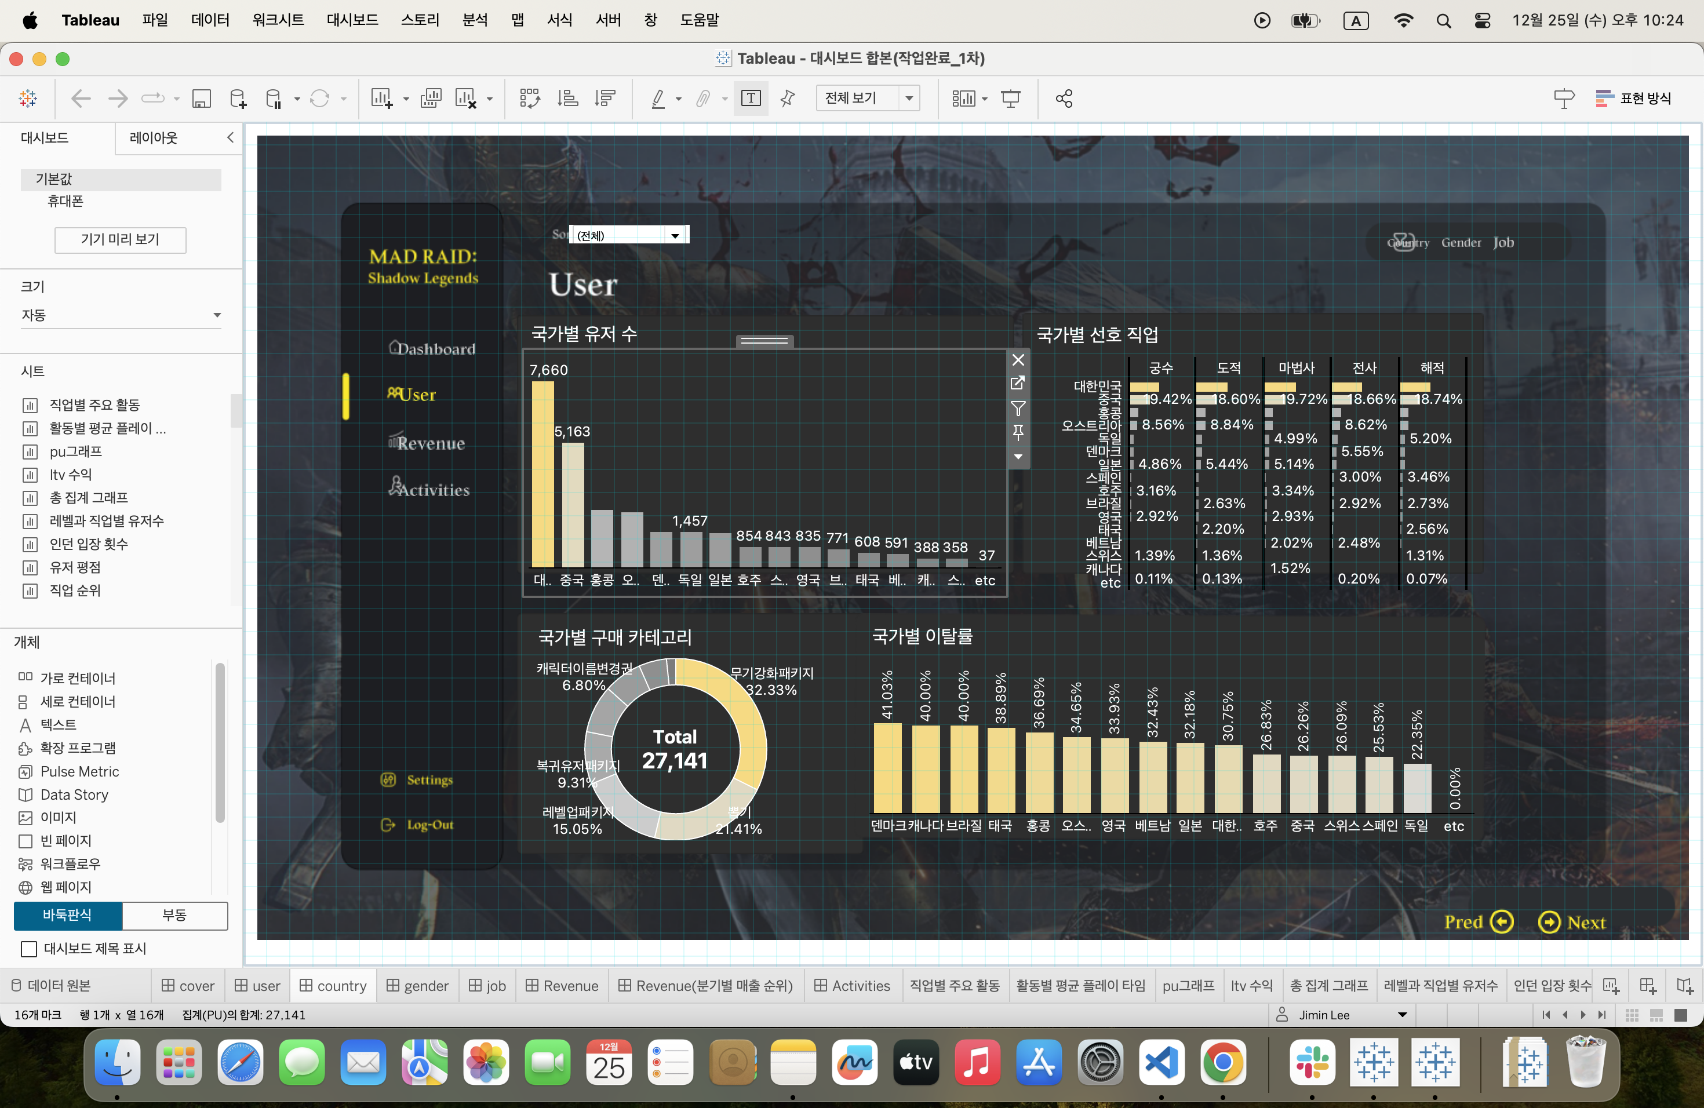Select the 바둑판식 tiled option
1704x1108 pixels.
(x=67, y=915)
